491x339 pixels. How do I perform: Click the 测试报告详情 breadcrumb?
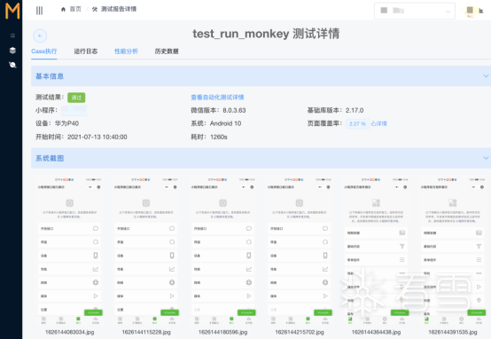click(114, 9)
